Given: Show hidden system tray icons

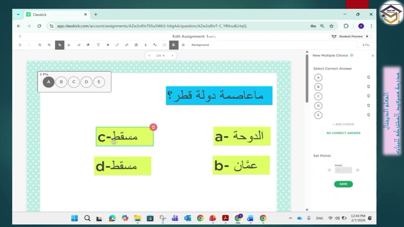Looking at the screenshot, I should tap(290, 218).
